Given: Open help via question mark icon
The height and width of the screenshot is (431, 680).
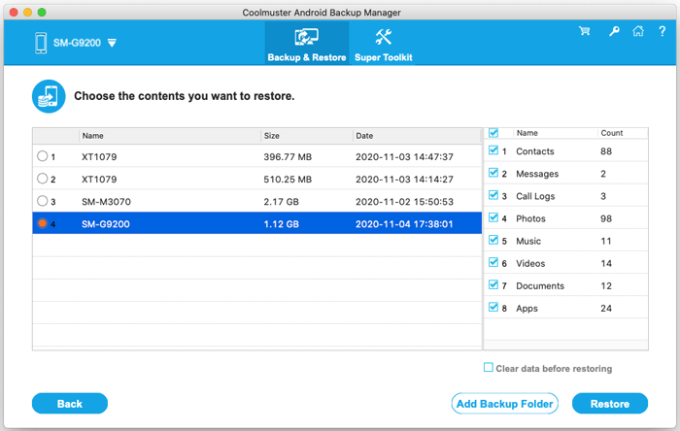Looking at the screenshot, I should (x=662, y=31).
